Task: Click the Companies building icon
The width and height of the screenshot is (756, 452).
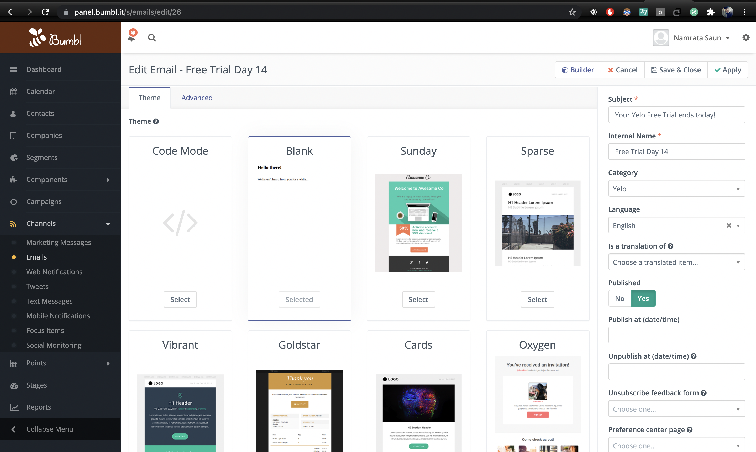Action: pyautogui.click(x=13, y=136)
